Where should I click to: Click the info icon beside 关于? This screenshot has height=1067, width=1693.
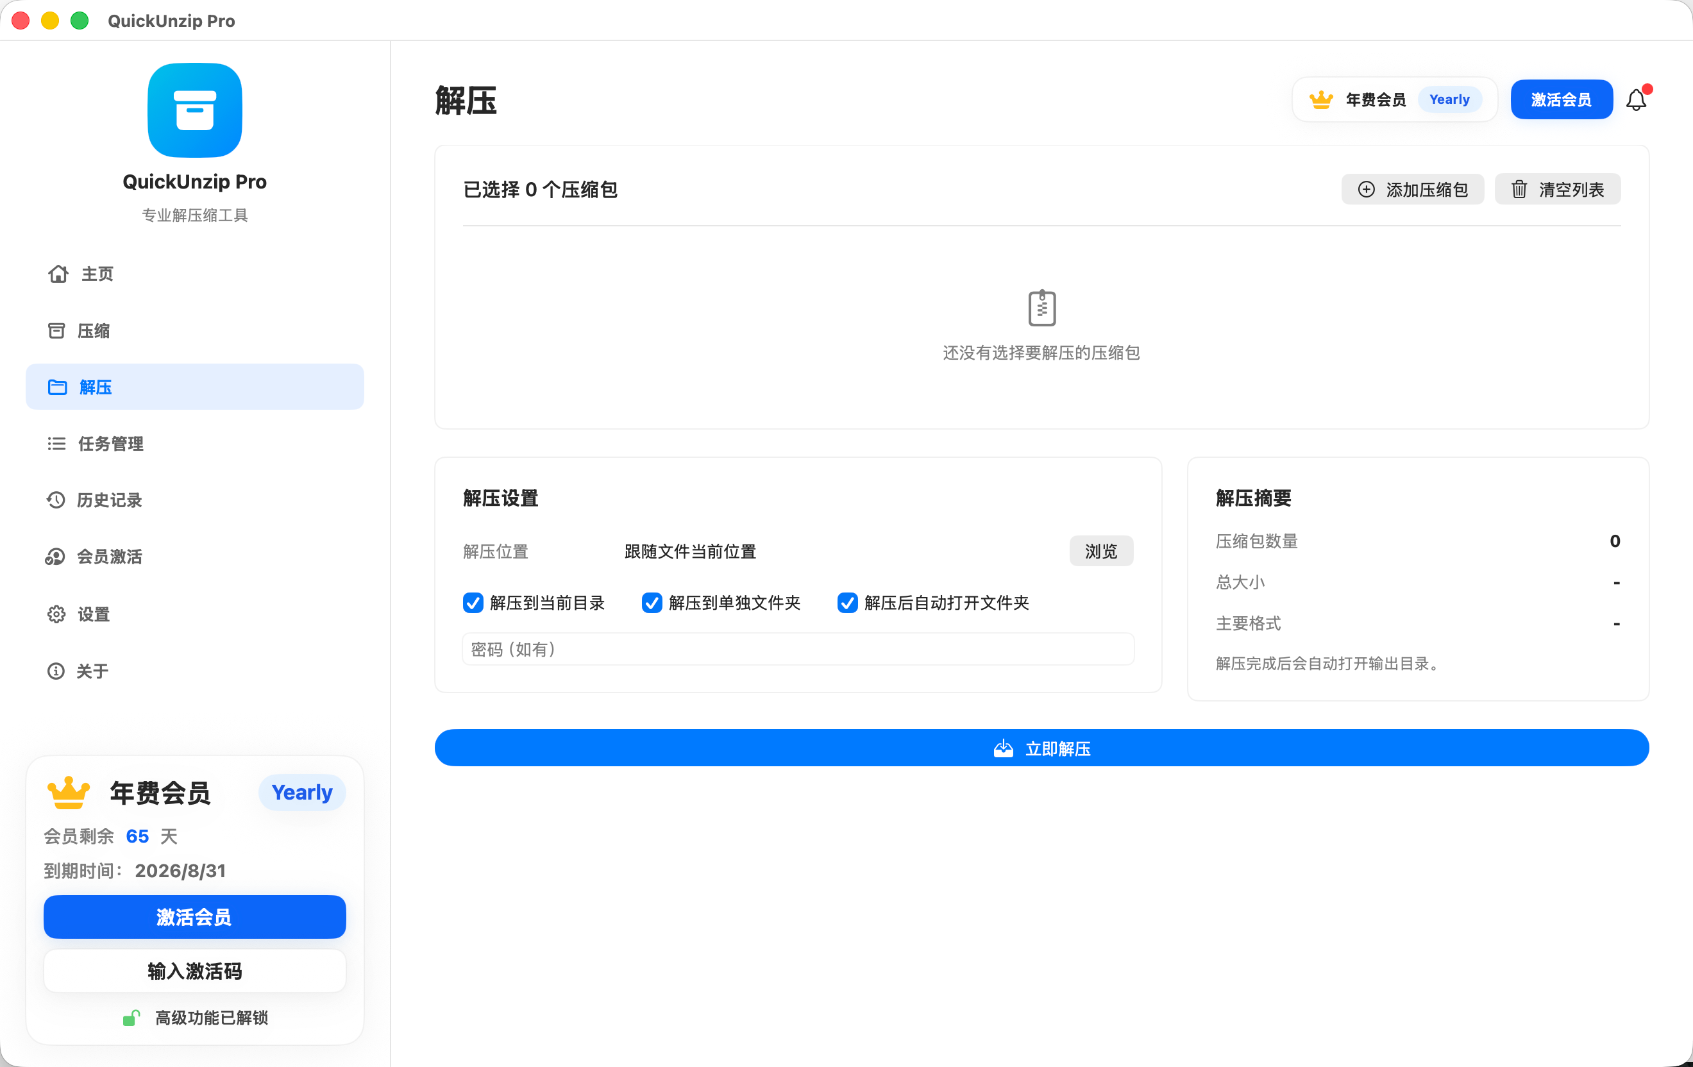(56, 671)
